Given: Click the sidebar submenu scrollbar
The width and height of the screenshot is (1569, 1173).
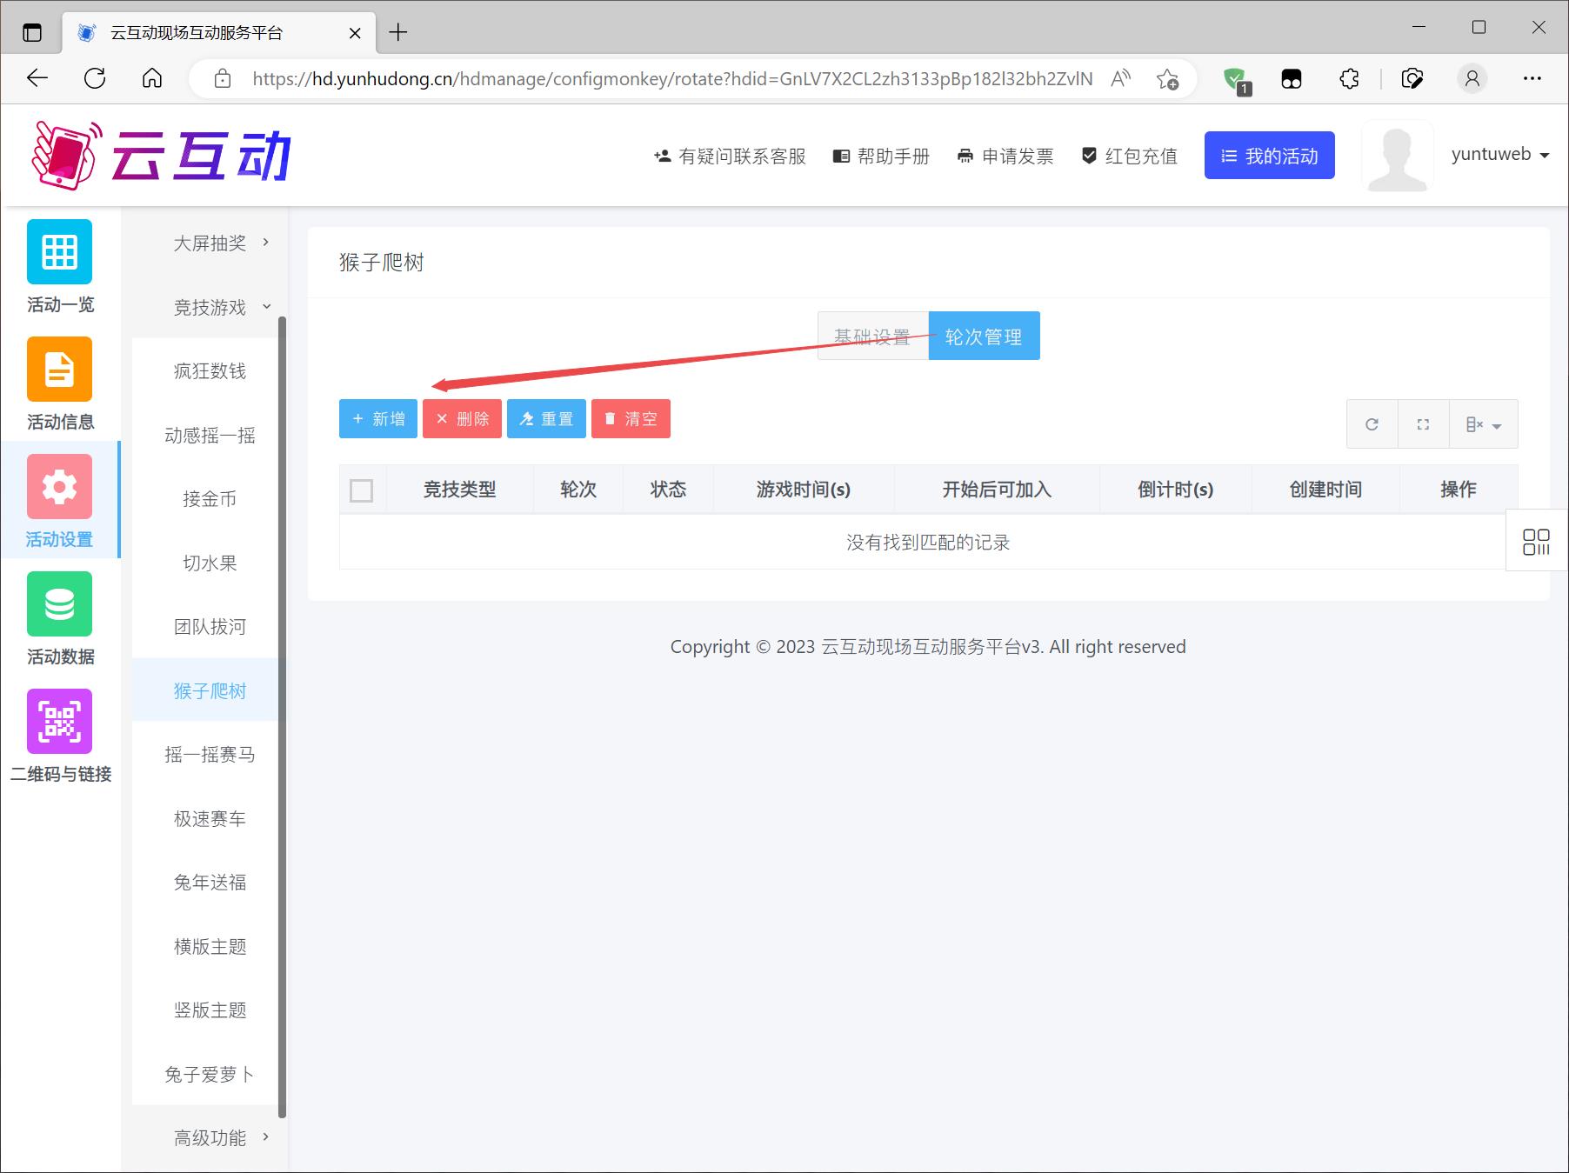Looking at the screenshot, I should 282,717.
